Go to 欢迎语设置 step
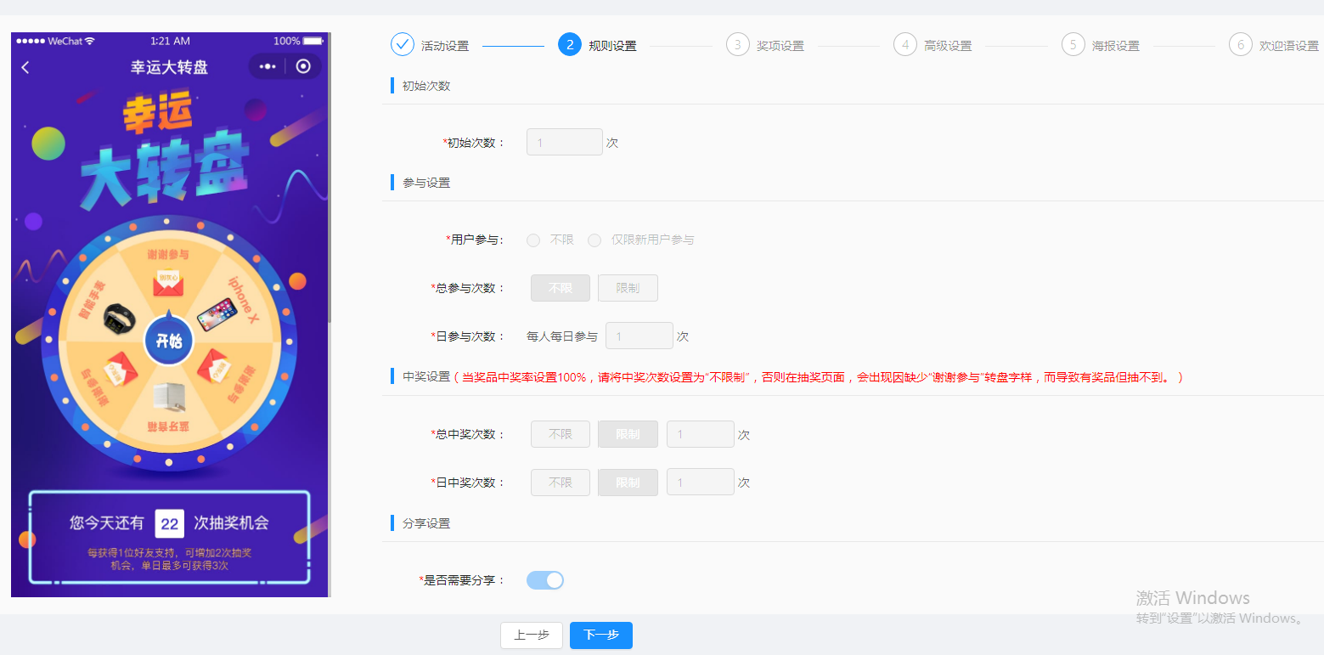 [1289, 46]
